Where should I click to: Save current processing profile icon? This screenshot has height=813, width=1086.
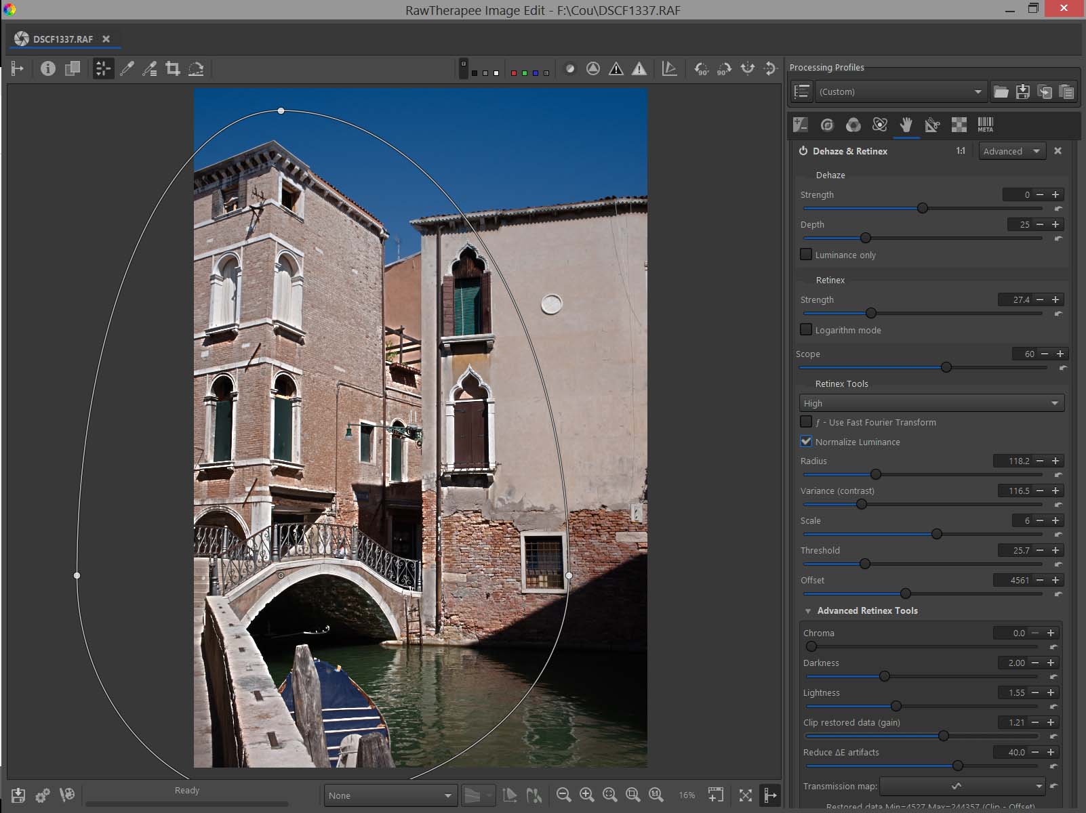[x=1023, y=91]
